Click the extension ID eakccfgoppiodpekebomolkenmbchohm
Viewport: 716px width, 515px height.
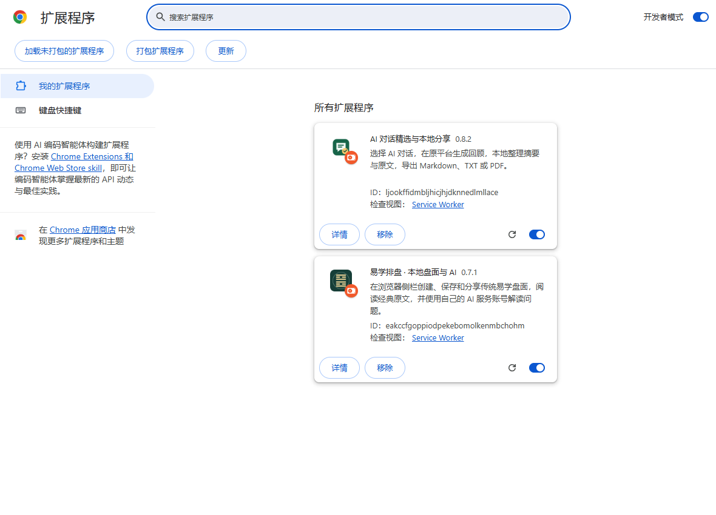pos(455,326)
